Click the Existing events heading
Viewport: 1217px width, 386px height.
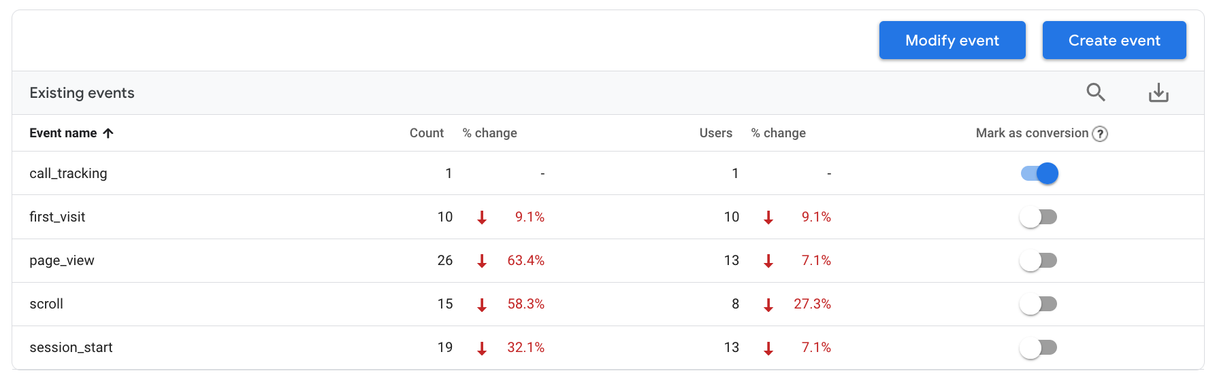[x=82, y=93]
